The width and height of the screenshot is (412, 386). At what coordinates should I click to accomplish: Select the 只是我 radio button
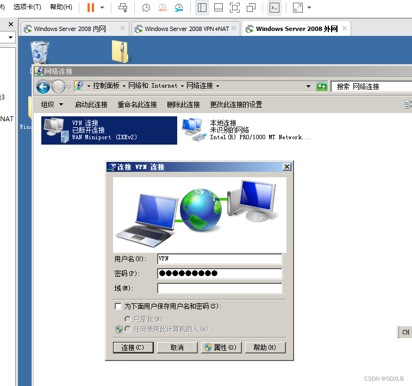click(x=128, y=319)
